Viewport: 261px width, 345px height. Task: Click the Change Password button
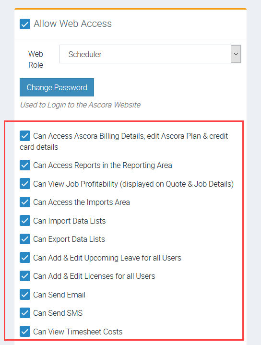pos(57,87)
